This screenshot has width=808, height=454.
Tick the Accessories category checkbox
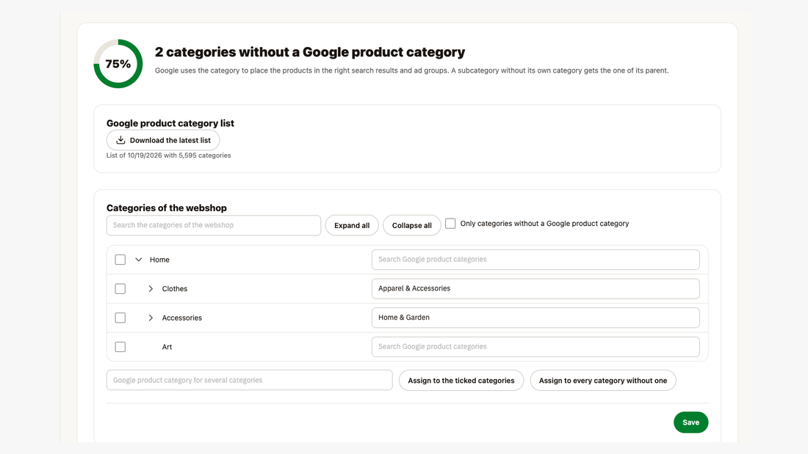click(120, 318)
